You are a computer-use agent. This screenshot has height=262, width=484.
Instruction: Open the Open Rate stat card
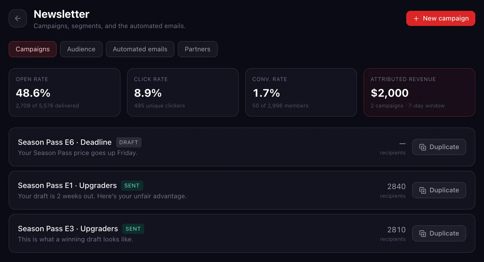(64, 92)
